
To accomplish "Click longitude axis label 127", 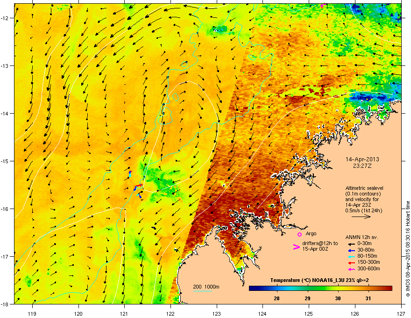I will pyautogui.click(x=401, y=313).
